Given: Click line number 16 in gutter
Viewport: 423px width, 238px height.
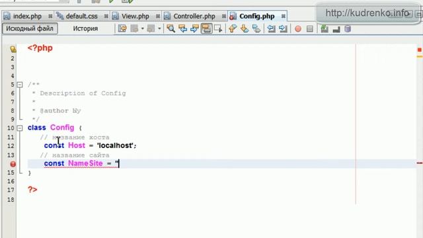Looking at the screenshot, I should tap(11, 181).
